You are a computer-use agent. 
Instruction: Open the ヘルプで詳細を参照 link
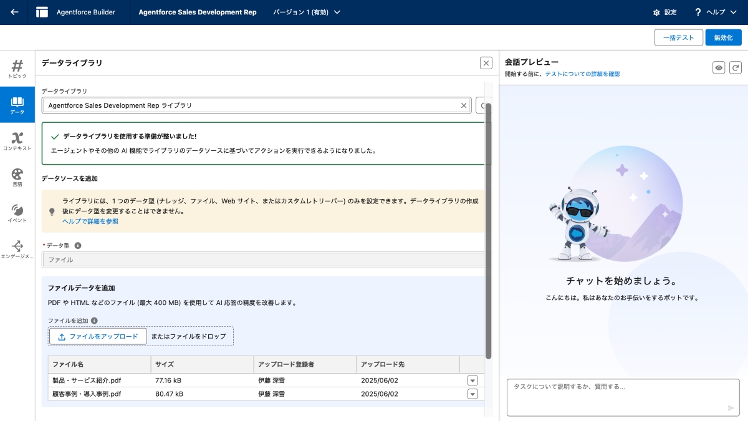click(x=90, y=221)
